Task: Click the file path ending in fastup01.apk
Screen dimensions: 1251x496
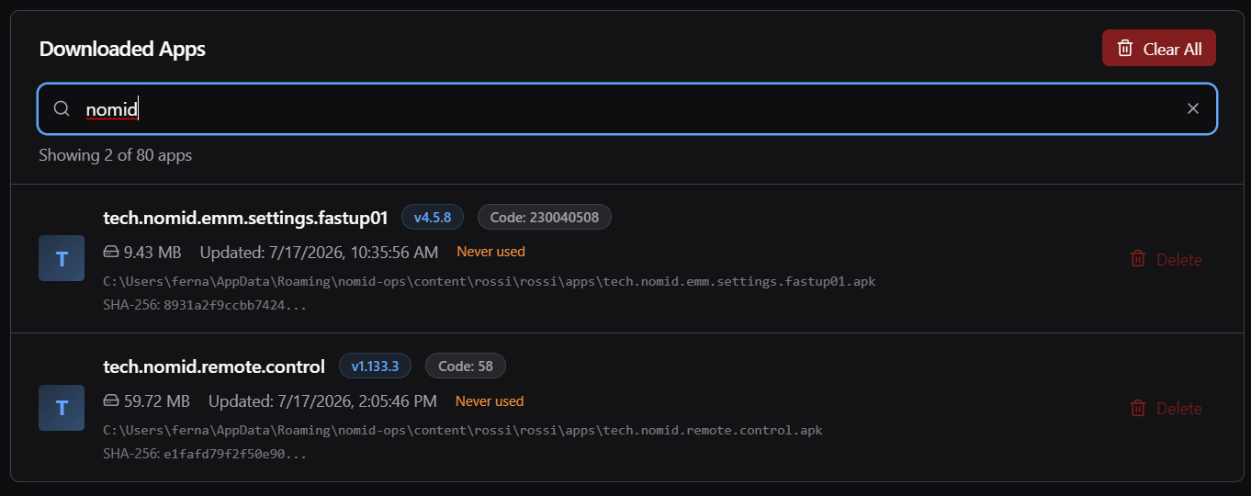Action: pyautogui.click(x=490, y=281)
